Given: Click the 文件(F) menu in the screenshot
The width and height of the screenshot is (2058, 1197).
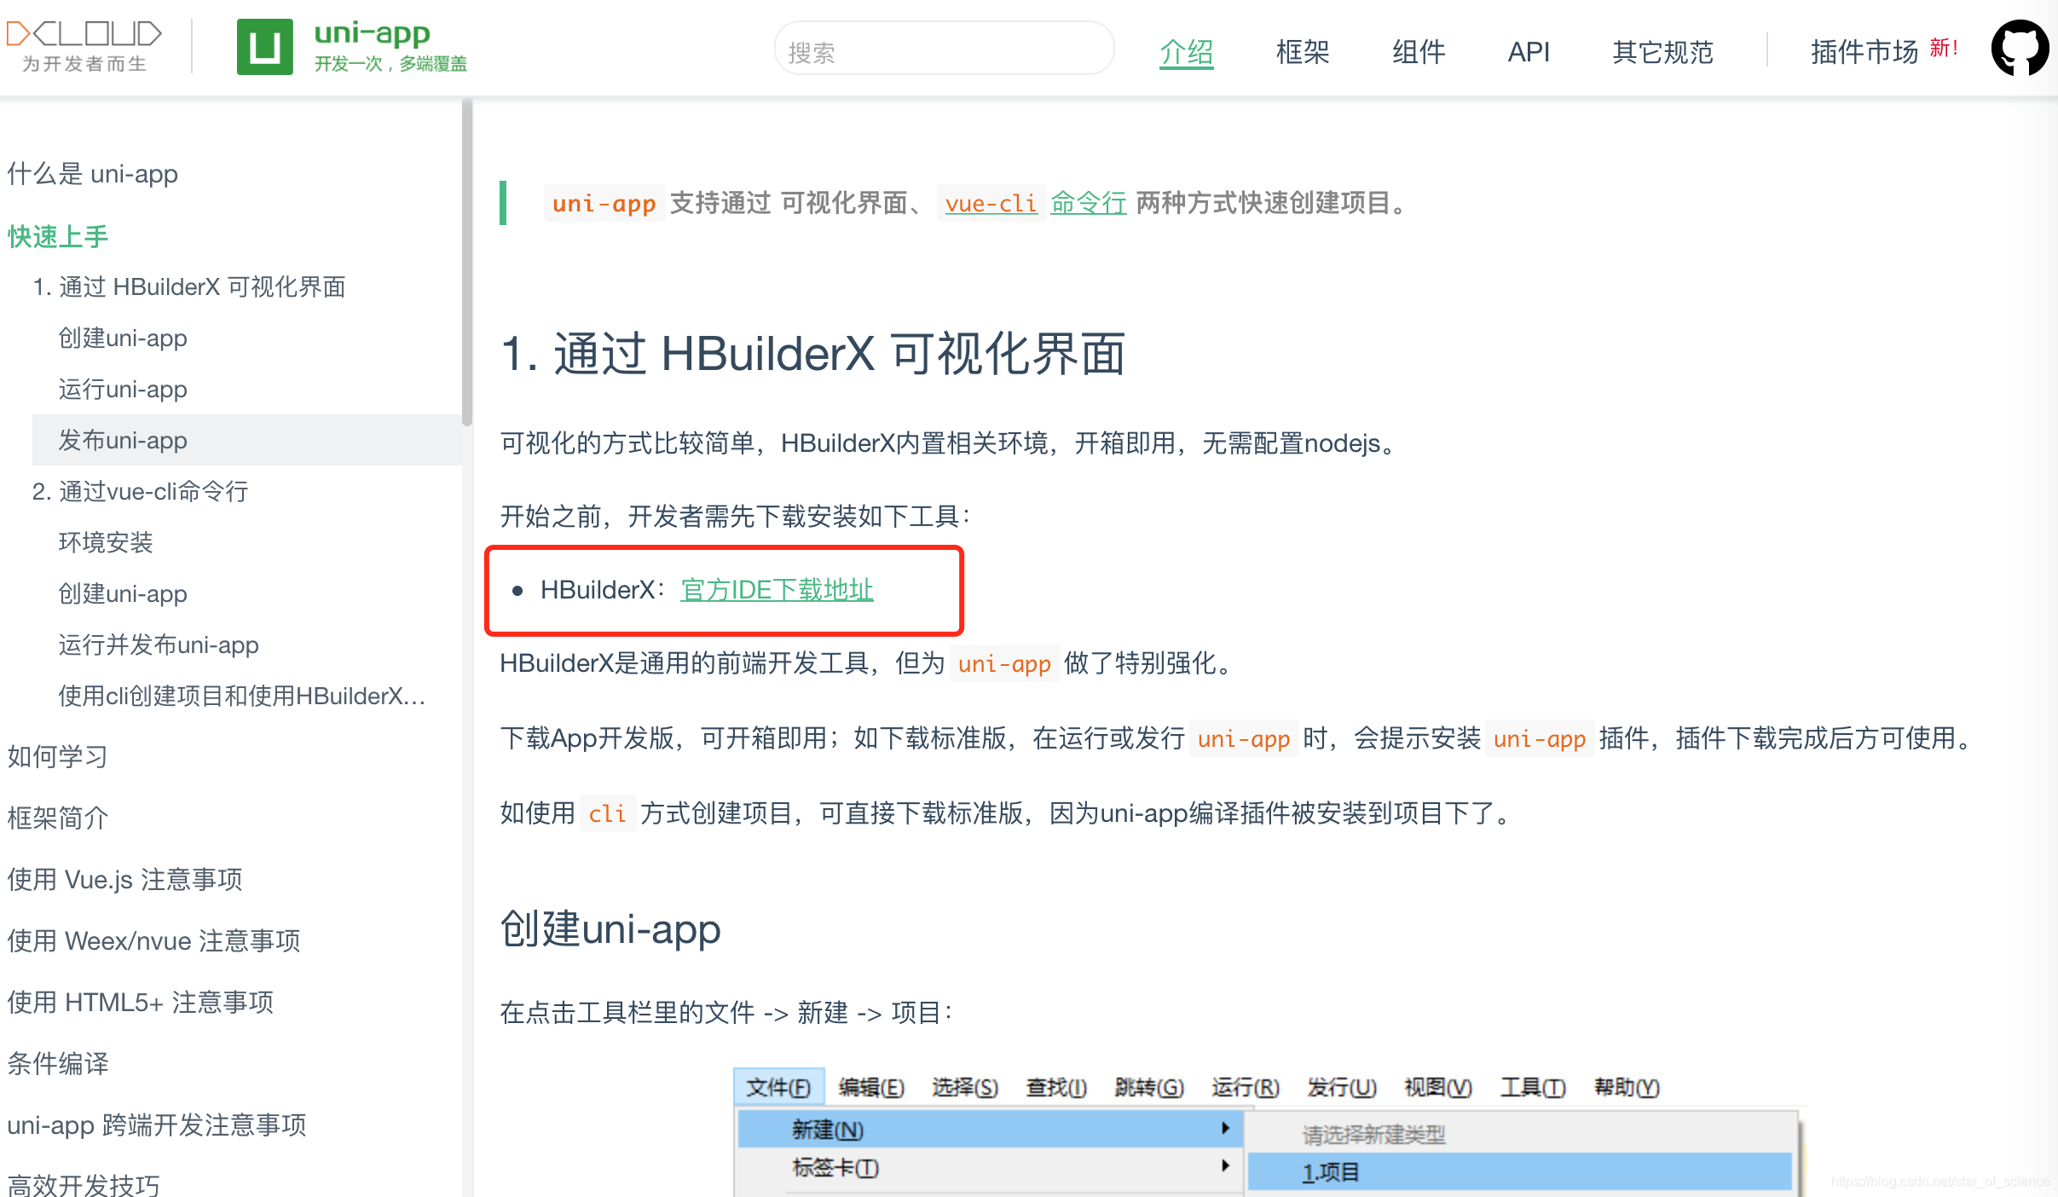Looking at the screenshot, I should [778, 1087].
